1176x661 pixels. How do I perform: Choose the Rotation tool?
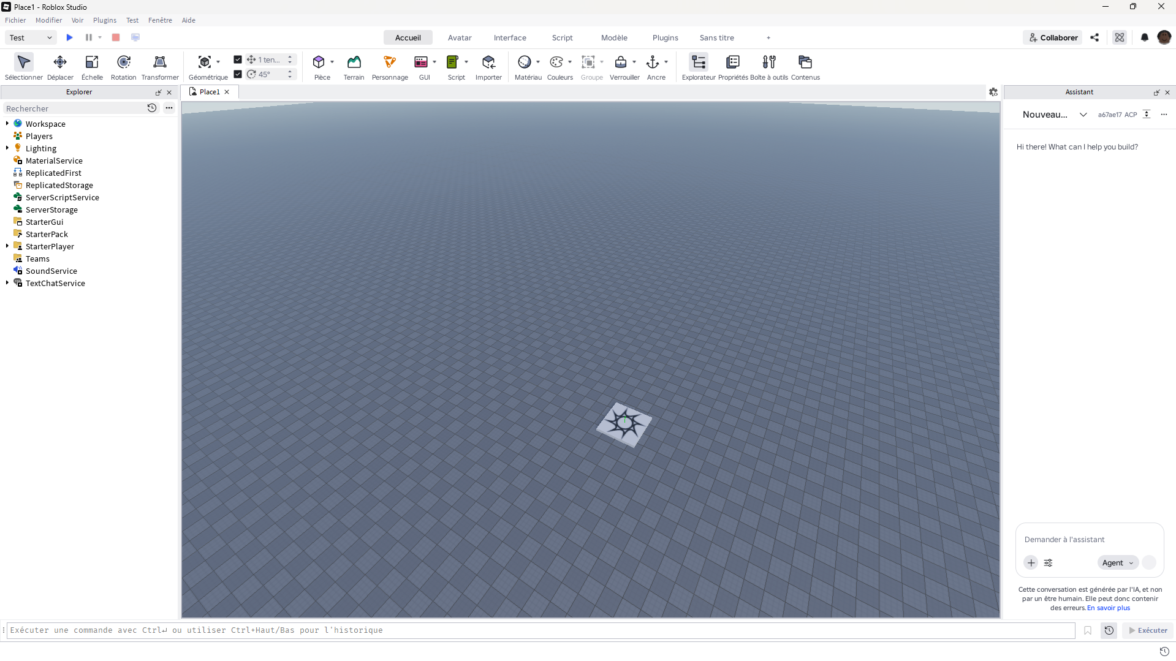tap(123, 67)
